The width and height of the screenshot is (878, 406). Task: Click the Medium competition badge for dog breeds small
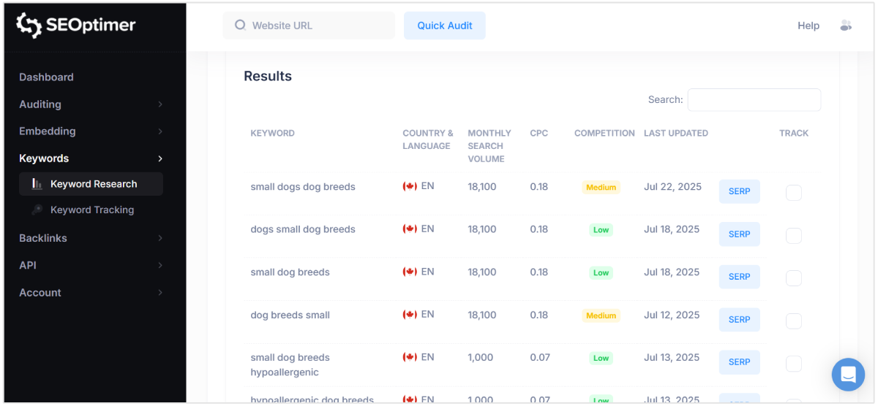[601, 315]
